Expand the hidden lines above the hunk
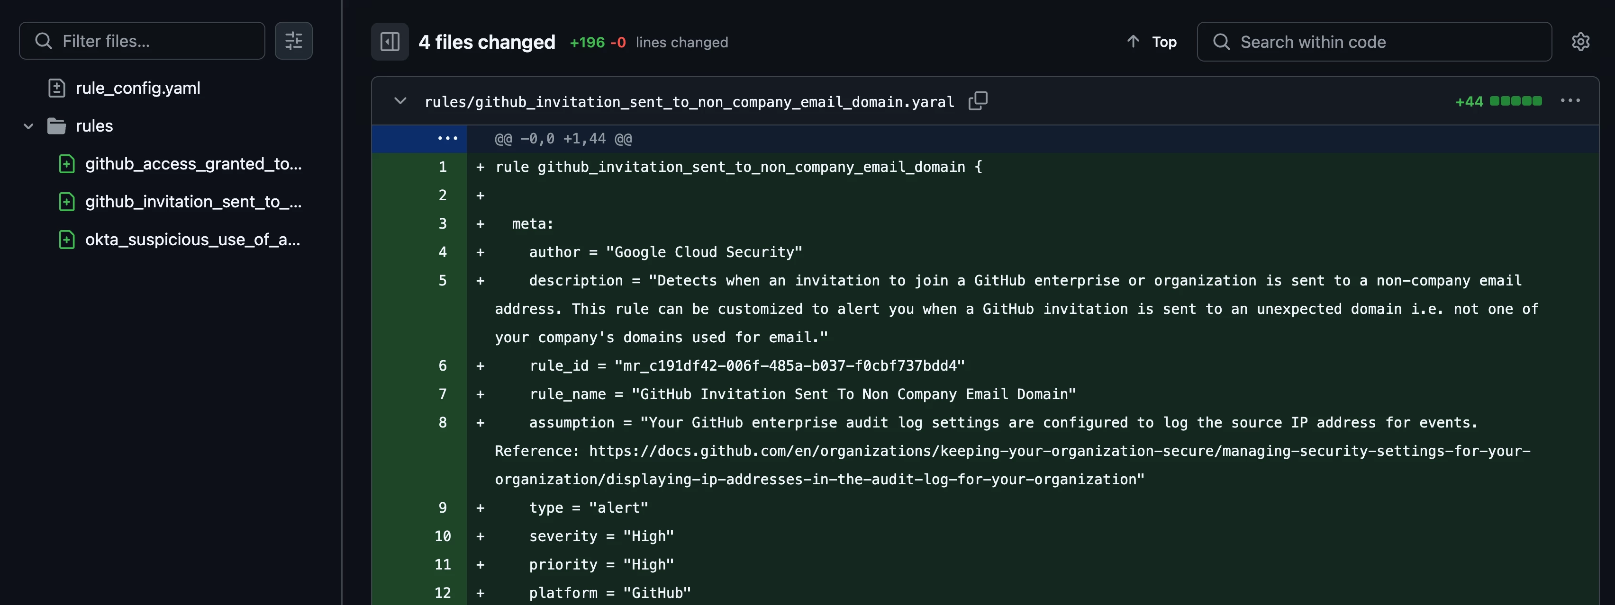Viewport: 1615px width, 605px height. click(x=447, y=138)
